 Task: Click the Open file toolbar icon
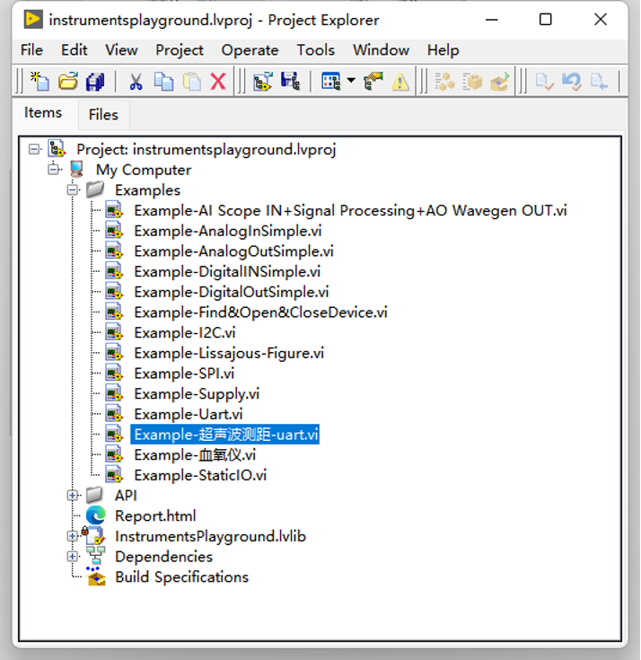point(67,82)
